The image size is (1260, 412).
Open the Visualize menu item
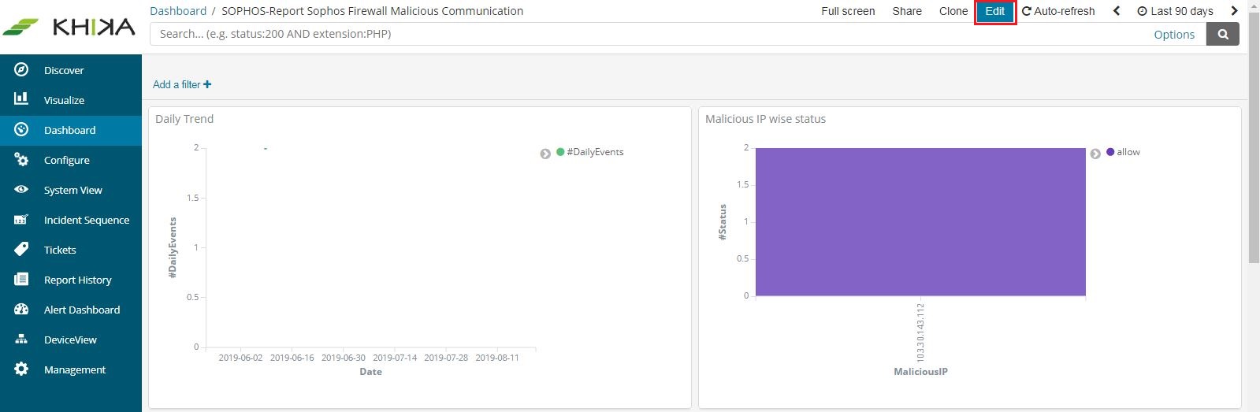(x=64, y=100)
